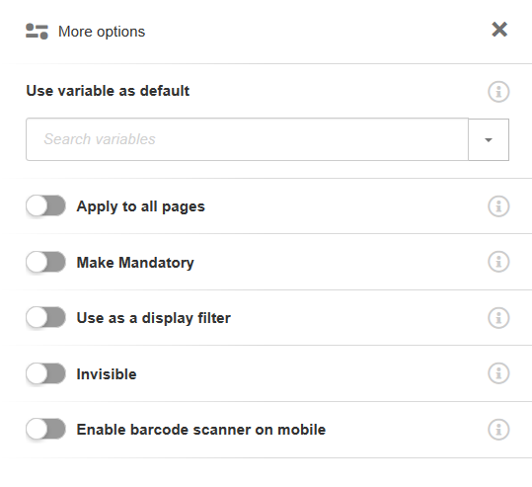Click the Use variable as default heading
This screenshot has width=532, height=487.
(108, 91)
